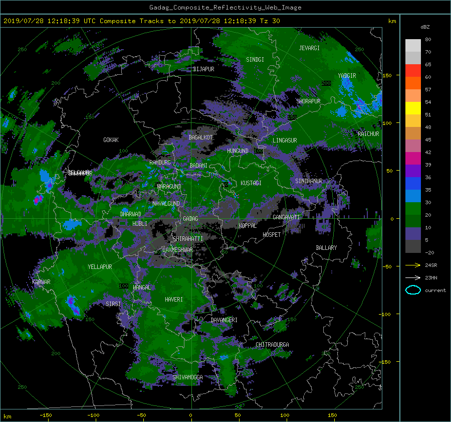Select the dark gray 5 to -20 dBZ swatch

(x=413, y=246)
